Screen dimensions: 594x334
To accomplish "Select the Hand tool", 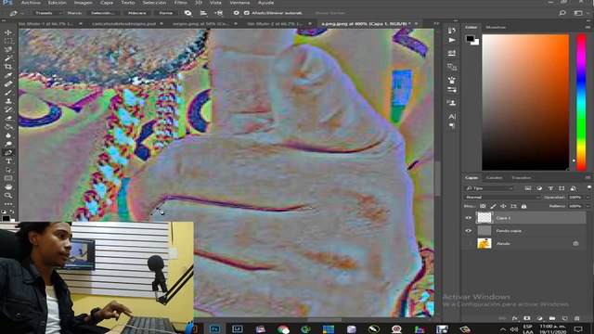I will point(8,187).
